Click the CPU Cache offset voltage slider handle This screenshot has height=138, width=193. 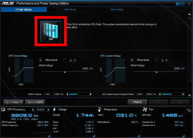point(156,72)
